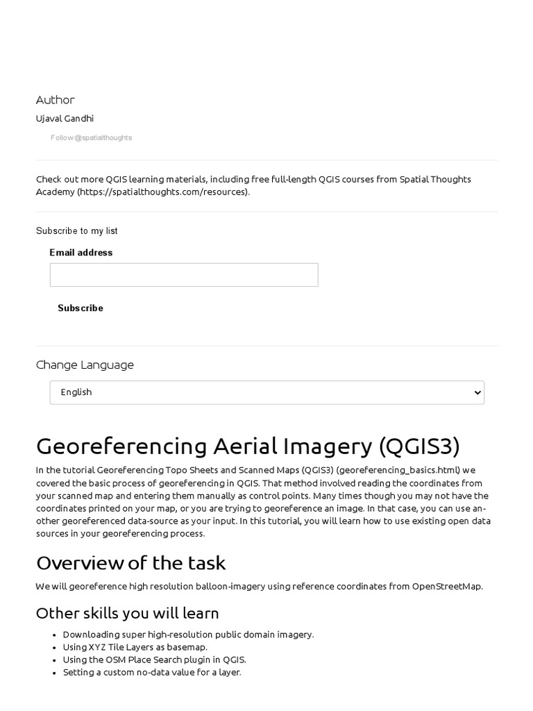The height and width of the screenshot is (711, 533).
Task: Click the Using XYZ Tile Layers bullet
Action: coord(135,647)
